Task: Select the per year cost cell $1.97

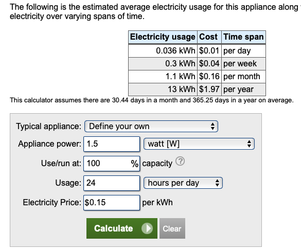Action: pyautogui.click(x=209, y=90)
